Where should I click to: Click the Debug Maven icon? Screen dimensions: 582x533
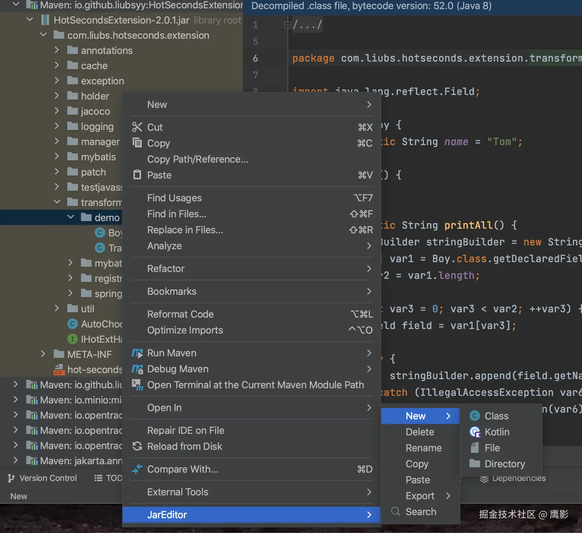tap(137, 369)
